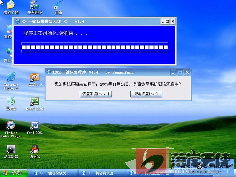Image resolution: width=236 pixels, height=177 pixels.
Task: Click the MSCD一键恢复程序 title bar app icon
Action: click(x=48, y=72)
